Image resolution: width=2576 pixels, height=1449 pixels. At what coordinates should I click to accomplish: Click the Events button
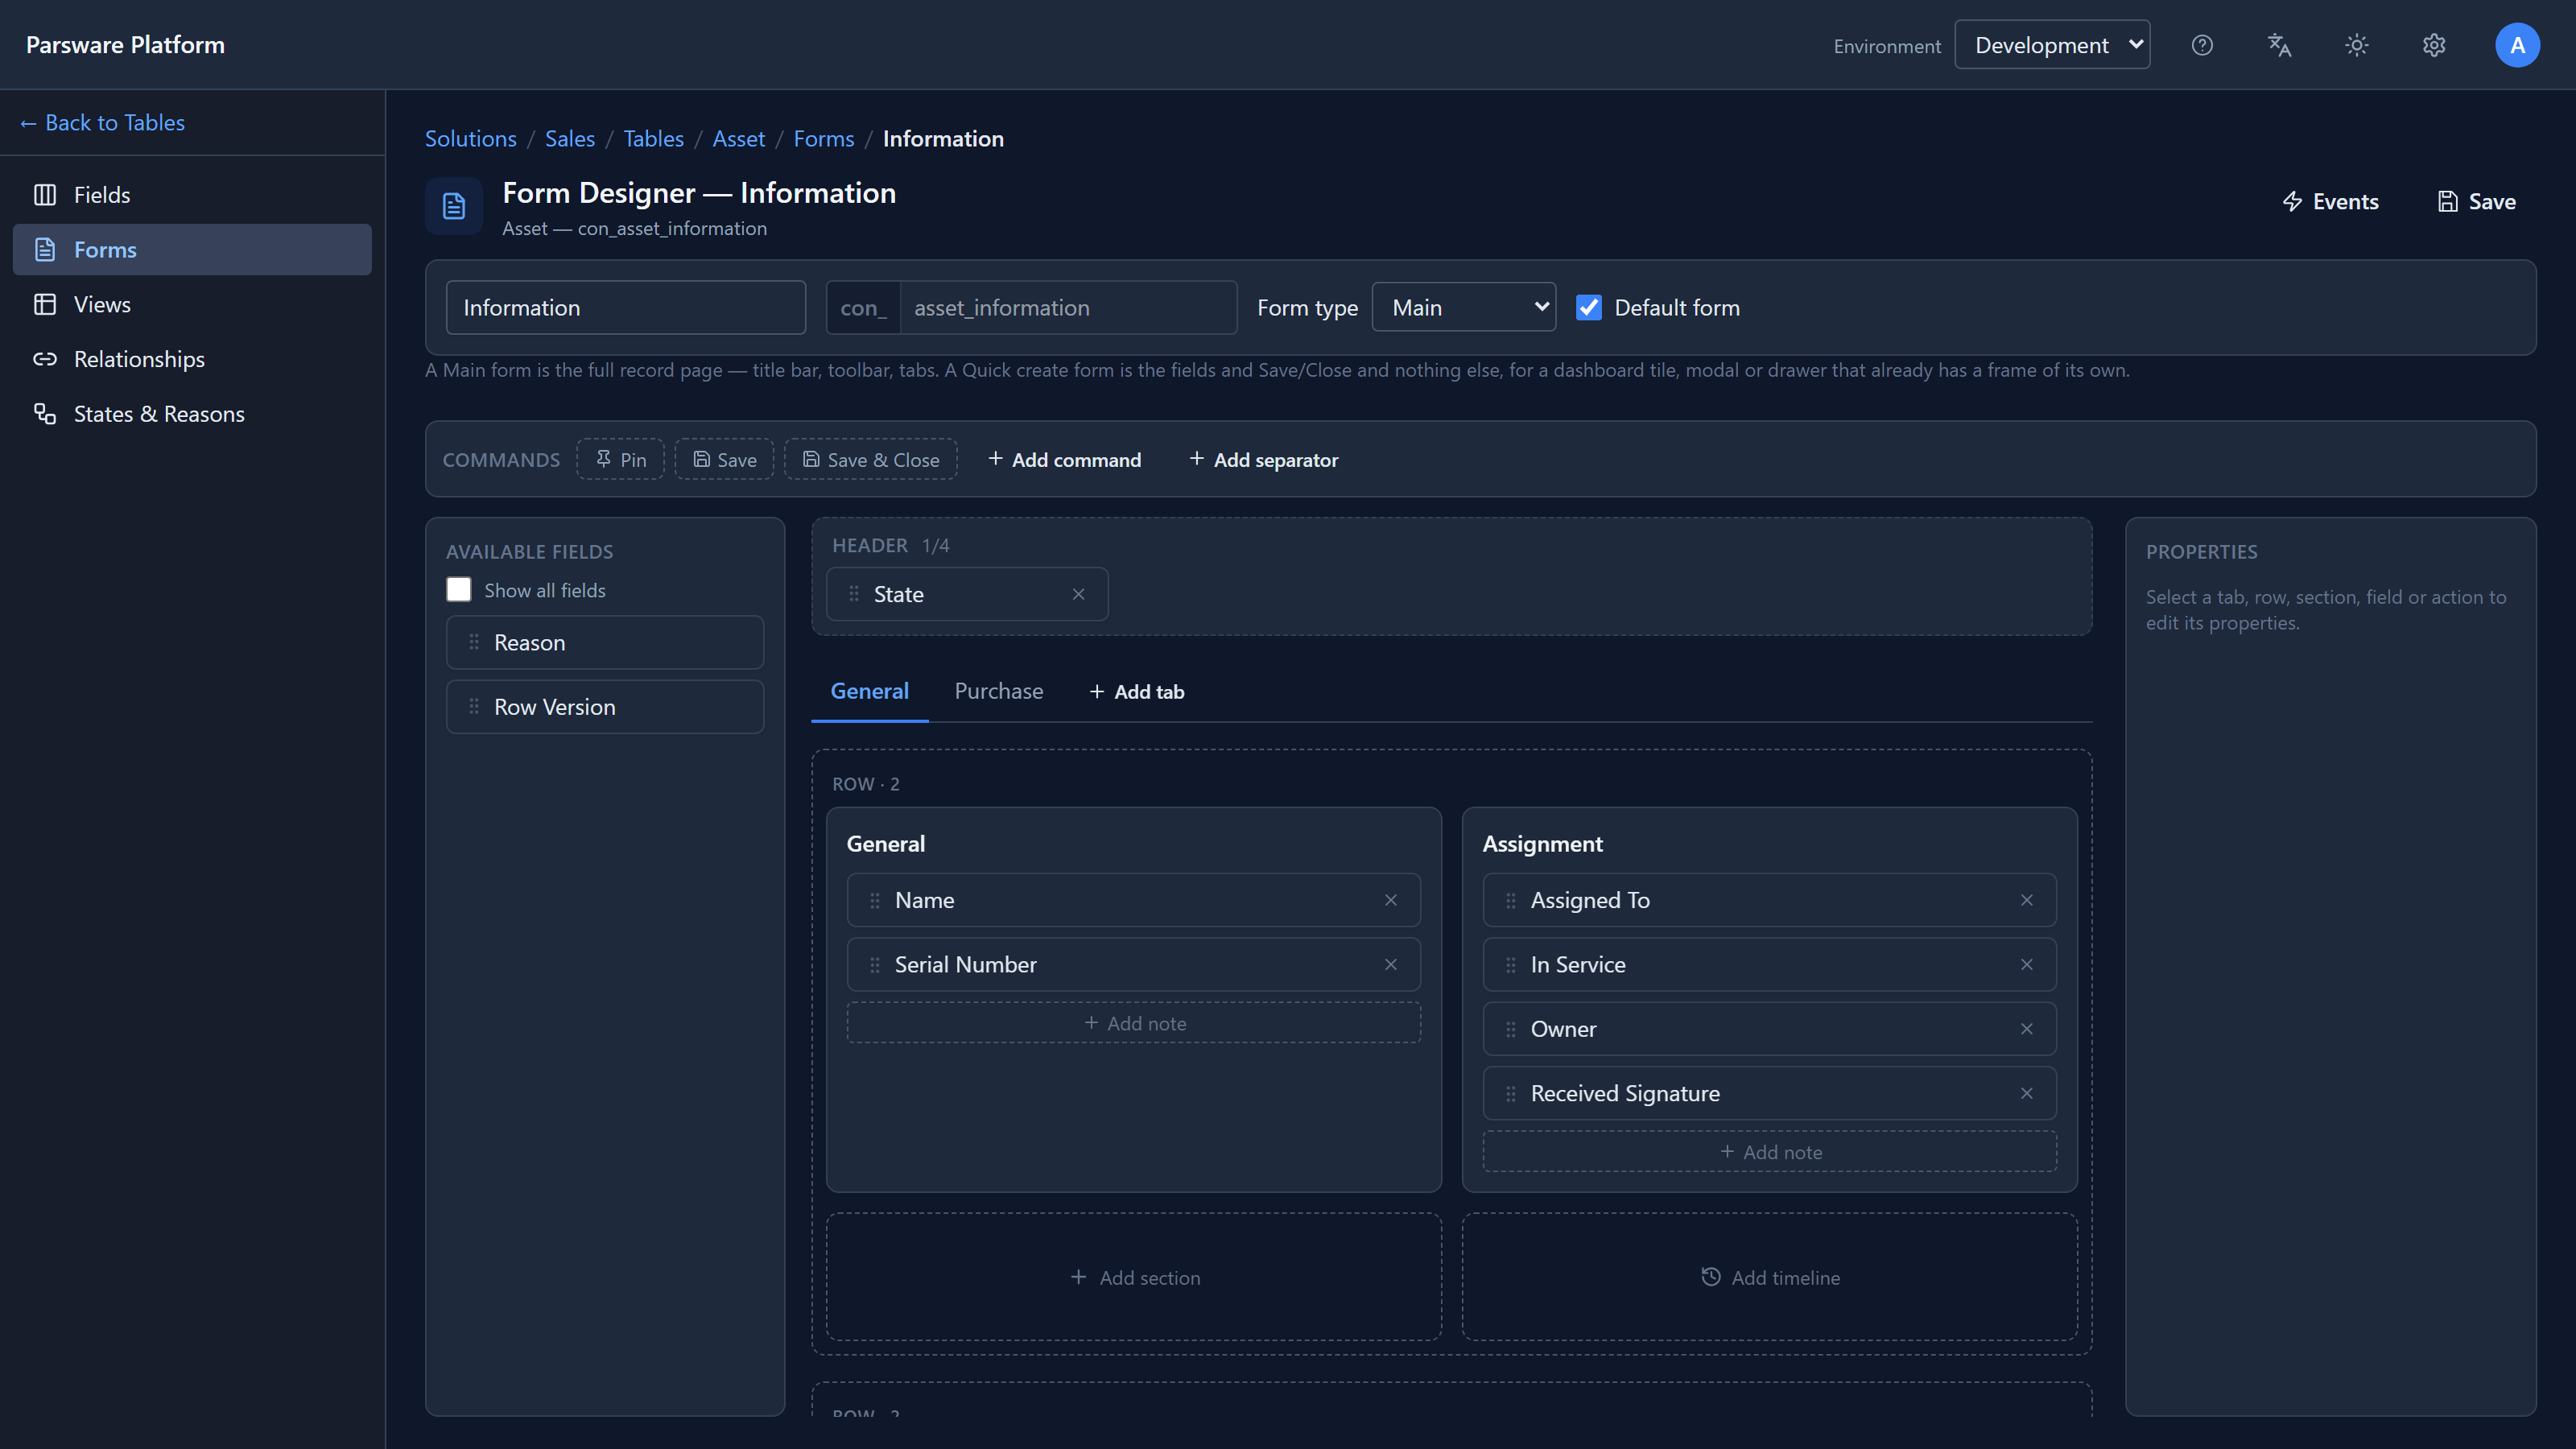(x=2330, y=201)
